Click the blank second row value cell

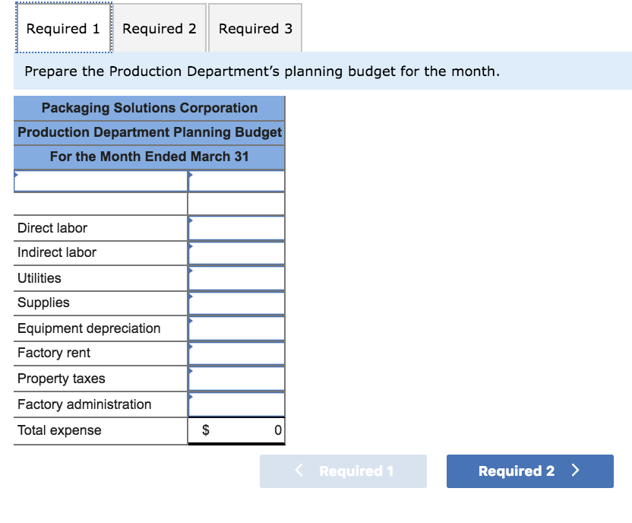pos(236,204)
